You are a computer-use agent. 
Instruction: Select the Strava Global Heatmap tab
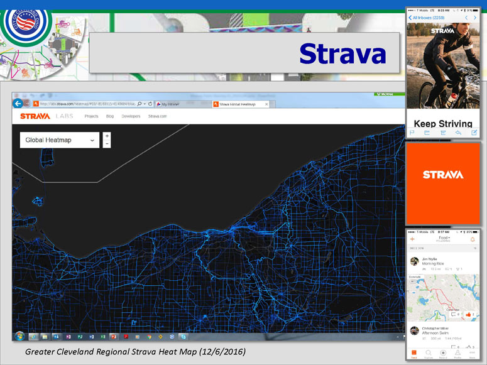[240, 104]
